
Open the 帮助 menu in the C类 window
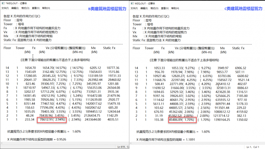[177, 8]
